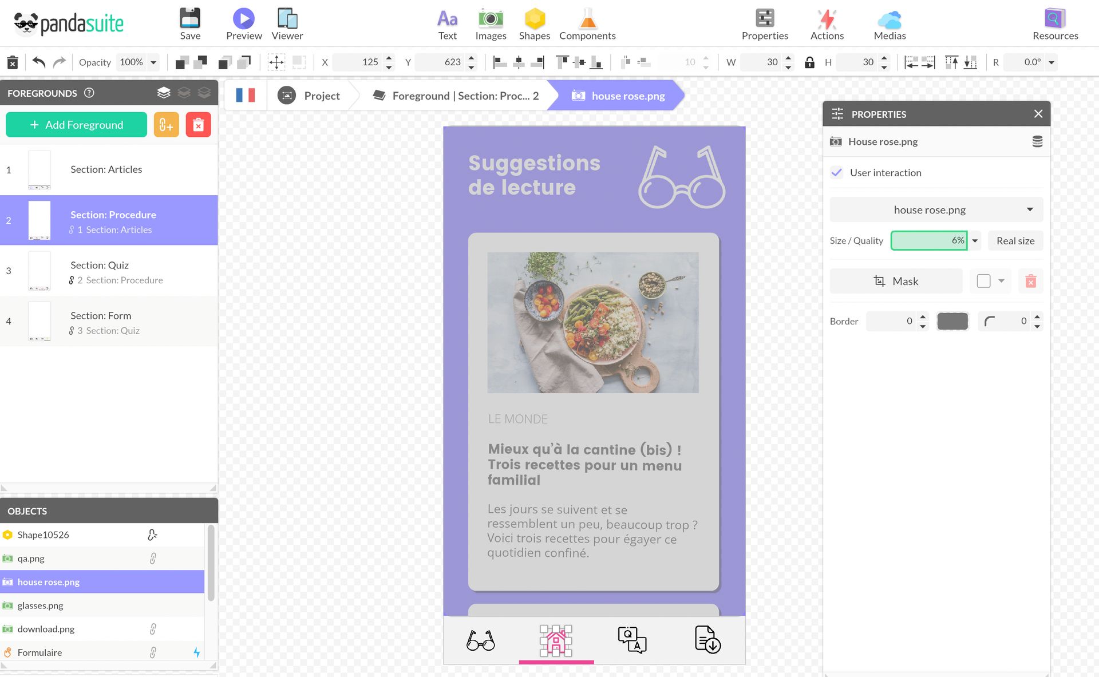Click the Q&A icon in canvas footer
This screenshot has height=677, width=1099.
(632, 639)
